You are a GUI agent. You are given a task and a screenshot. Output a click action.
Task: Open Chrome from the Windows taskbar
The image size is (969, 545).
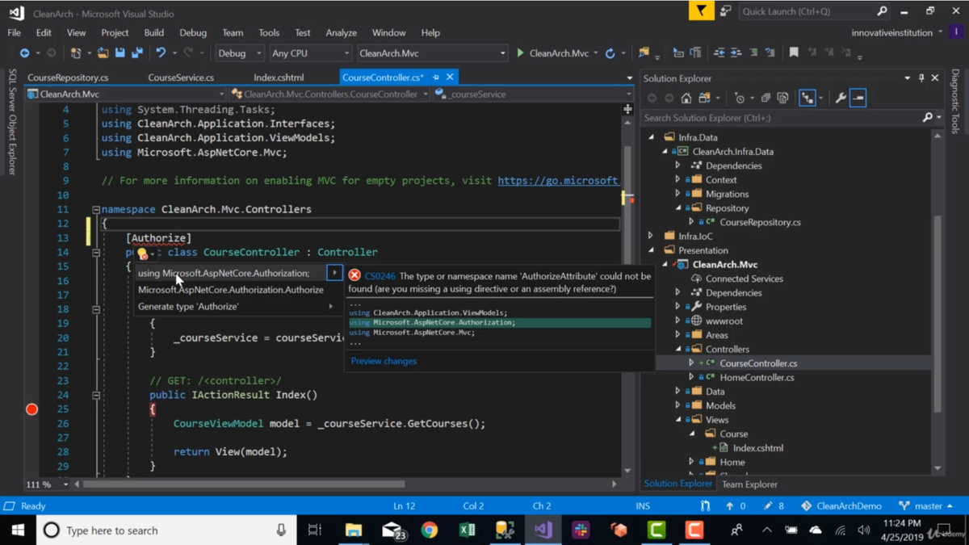coord(430,530)
